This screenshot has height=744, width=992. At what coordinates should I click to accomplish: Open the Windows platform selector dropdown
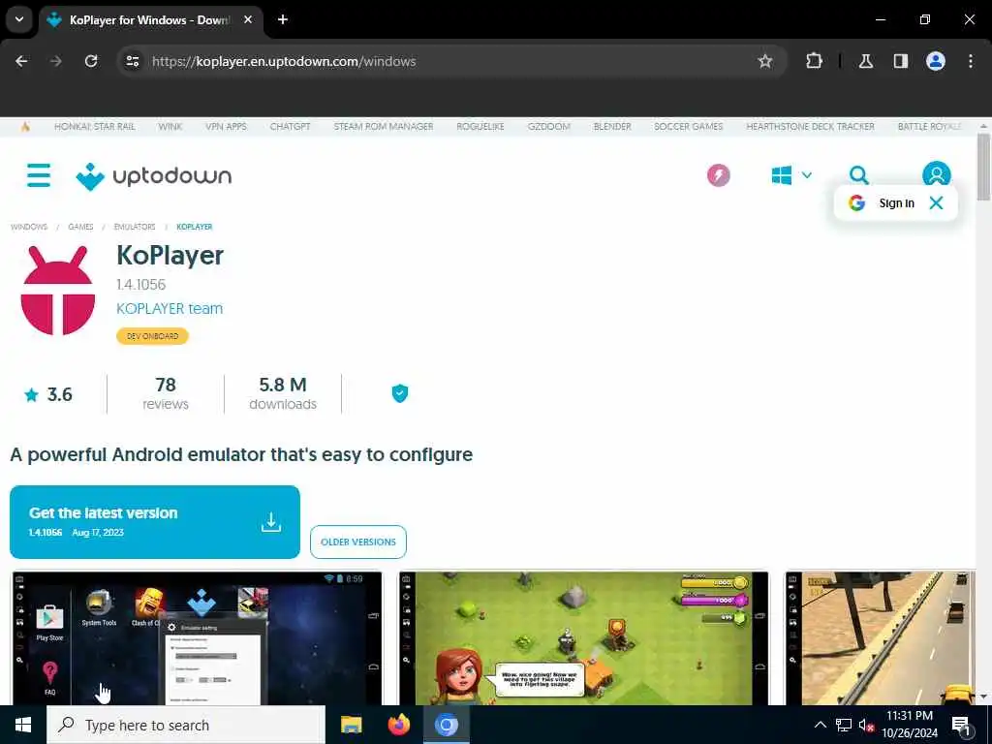[x=791, y=175]
